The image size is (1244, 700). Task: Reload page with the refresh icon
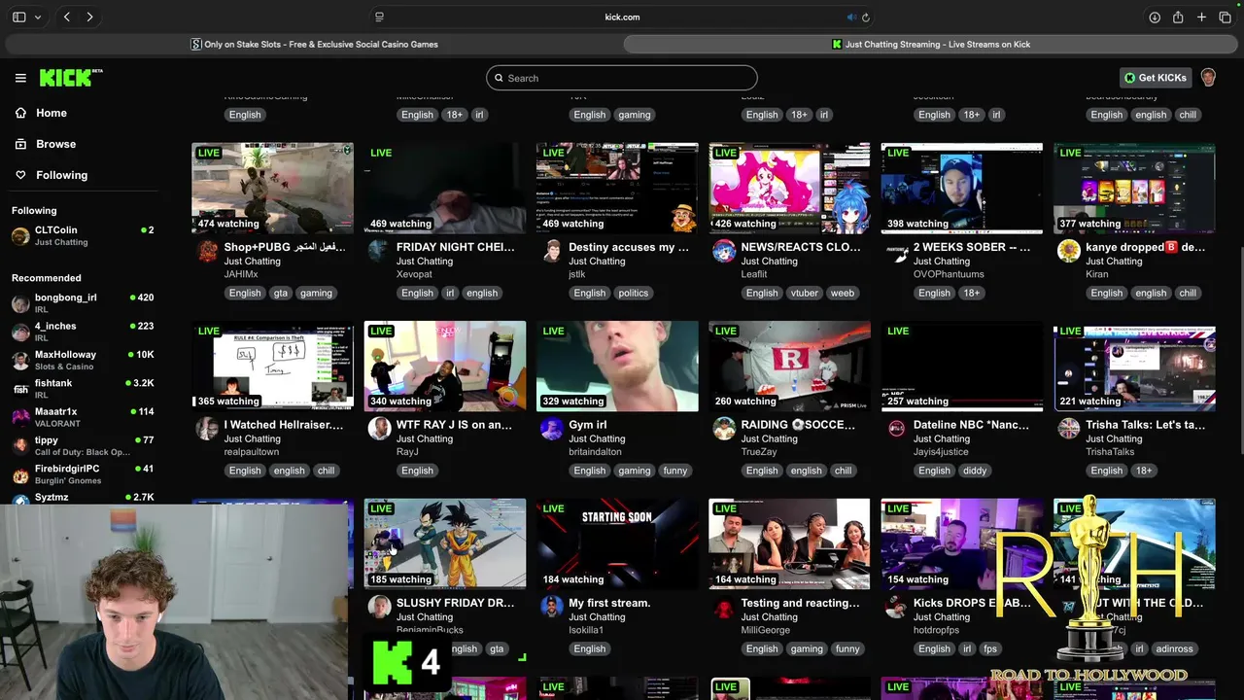pos(866,17)
